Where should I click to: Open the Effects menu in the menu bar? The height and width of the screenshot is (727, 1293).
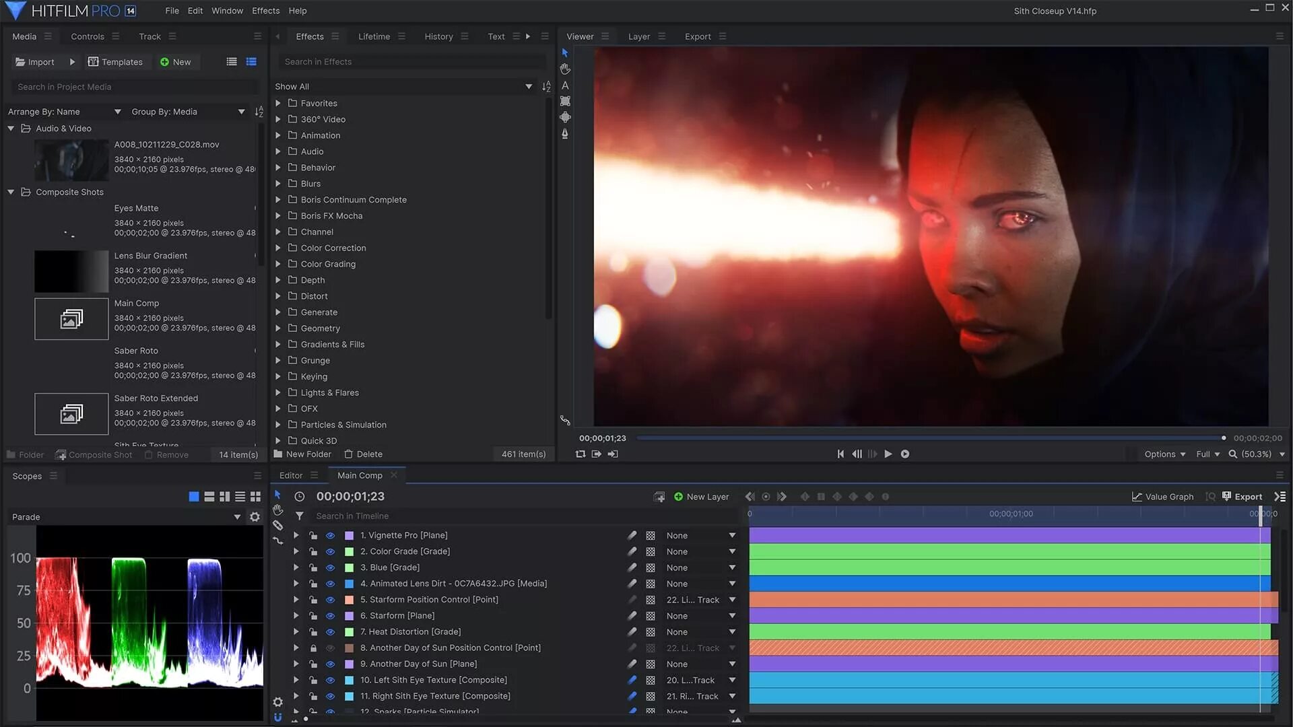click(x=265, y=11)
